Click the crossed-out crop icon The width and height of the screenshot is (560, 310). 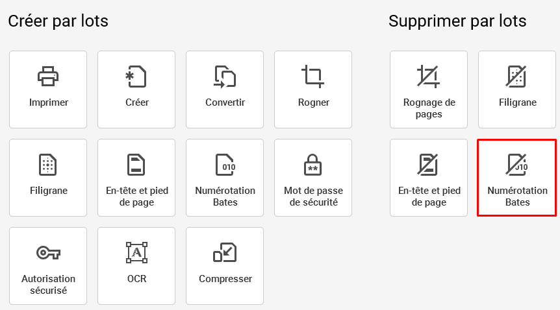tap(428, 77)
